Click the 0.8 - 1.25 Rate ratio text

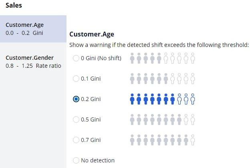[33, 66]
